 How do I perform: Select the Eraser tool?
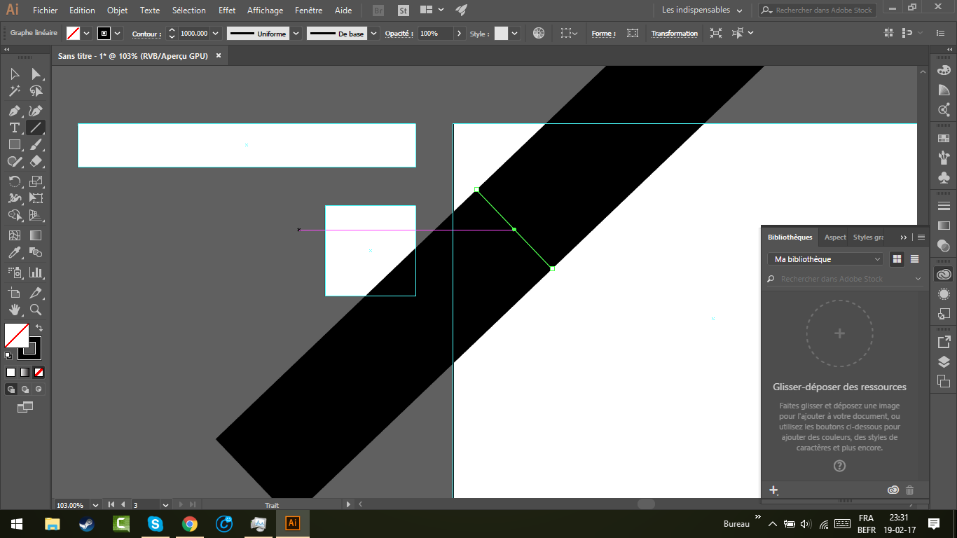(x=35, y=162)
